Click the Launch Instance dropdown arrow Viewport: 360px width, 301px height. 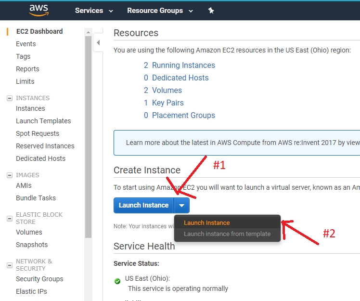(x=181, y=205)
